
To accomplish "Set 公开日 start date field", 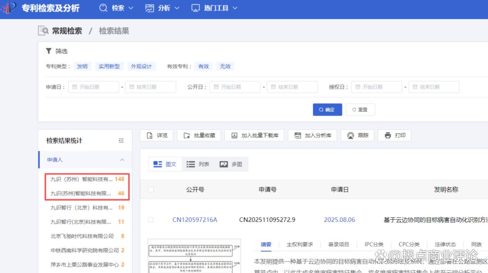I will [x=235, y=87].
